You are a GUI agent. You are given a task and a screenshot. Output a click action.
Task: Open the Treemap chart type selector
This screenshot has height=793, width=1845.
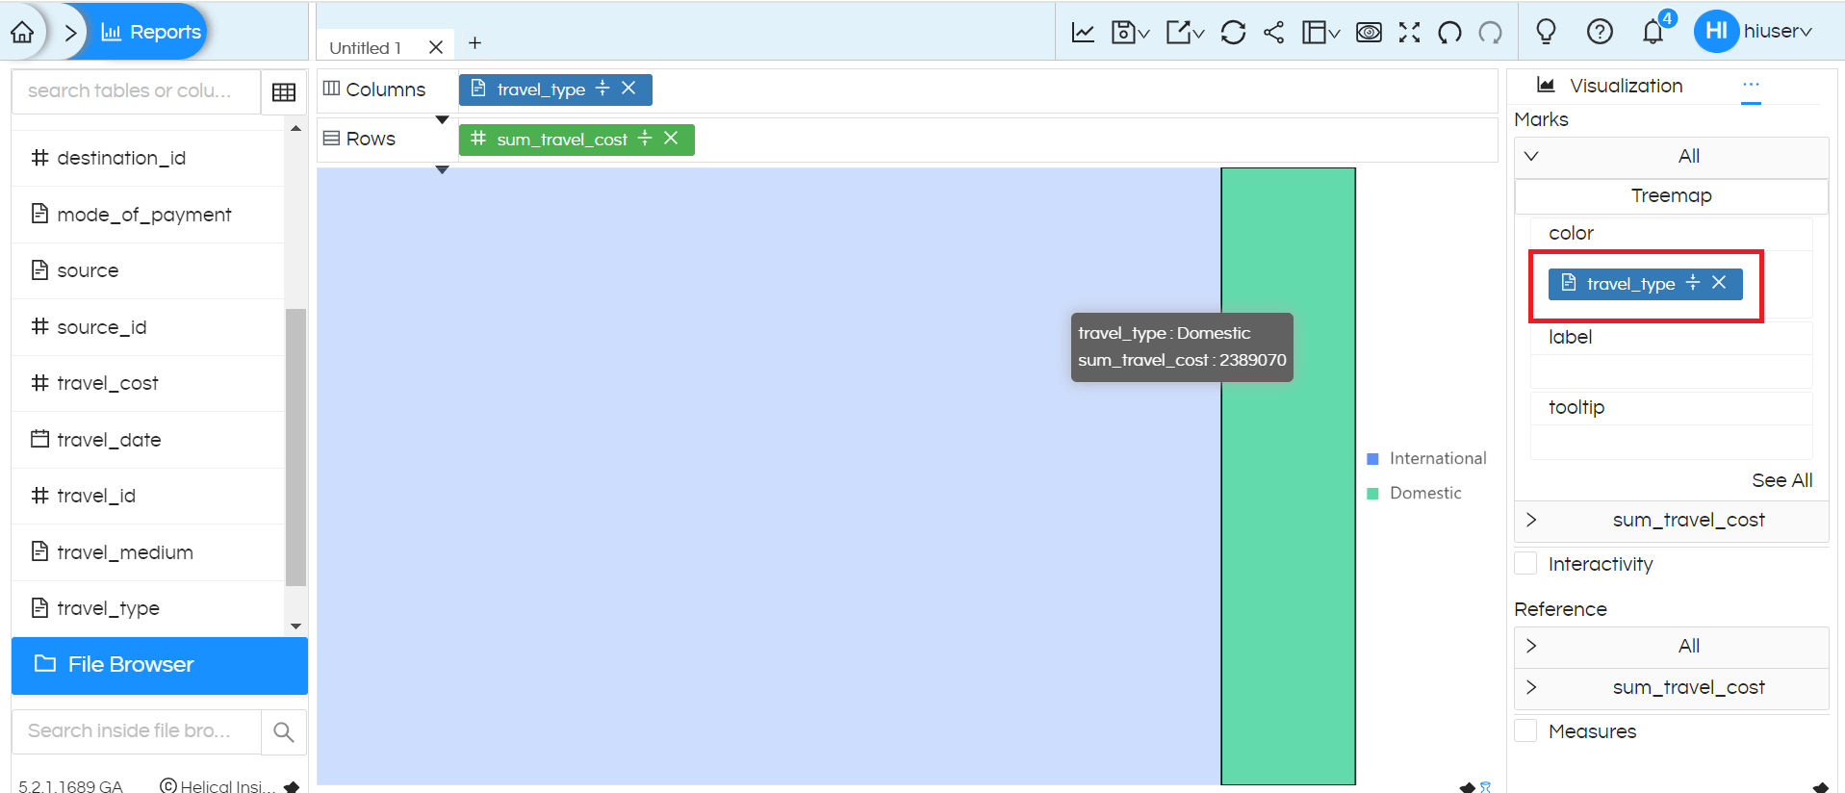tap(1671, 195)
